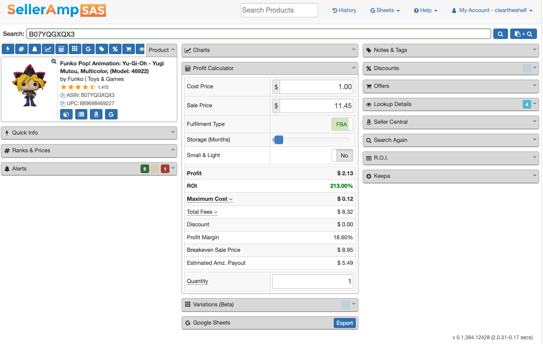Toggle the FBA fulfilment type switch

click(x=342, y=124)
